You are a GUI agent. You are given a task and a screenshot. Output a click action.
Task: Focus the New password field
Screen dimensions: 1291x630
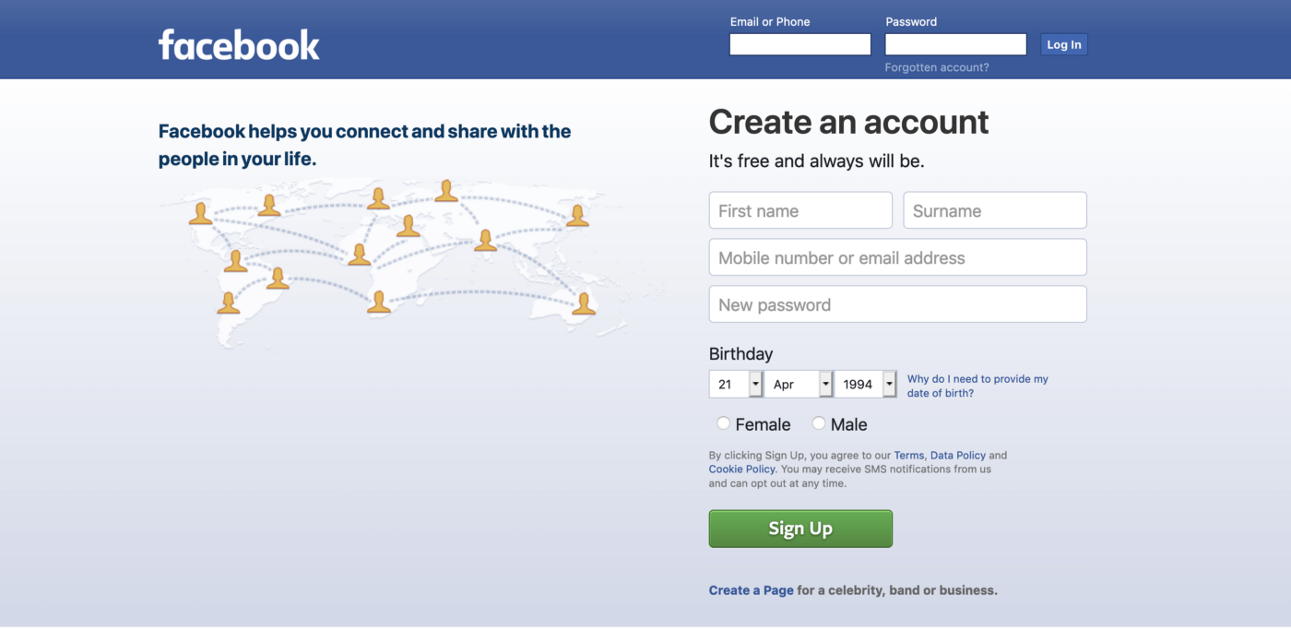click(897, 304)
